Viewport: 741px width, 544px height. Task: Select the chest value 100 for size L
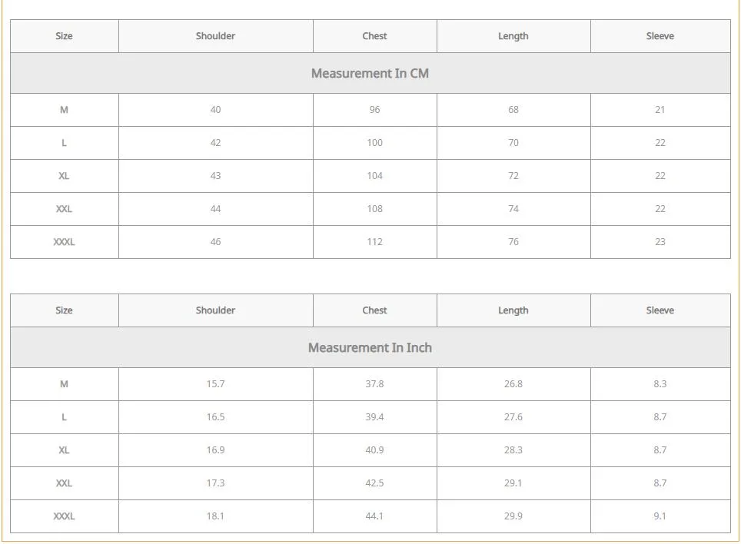374,143
